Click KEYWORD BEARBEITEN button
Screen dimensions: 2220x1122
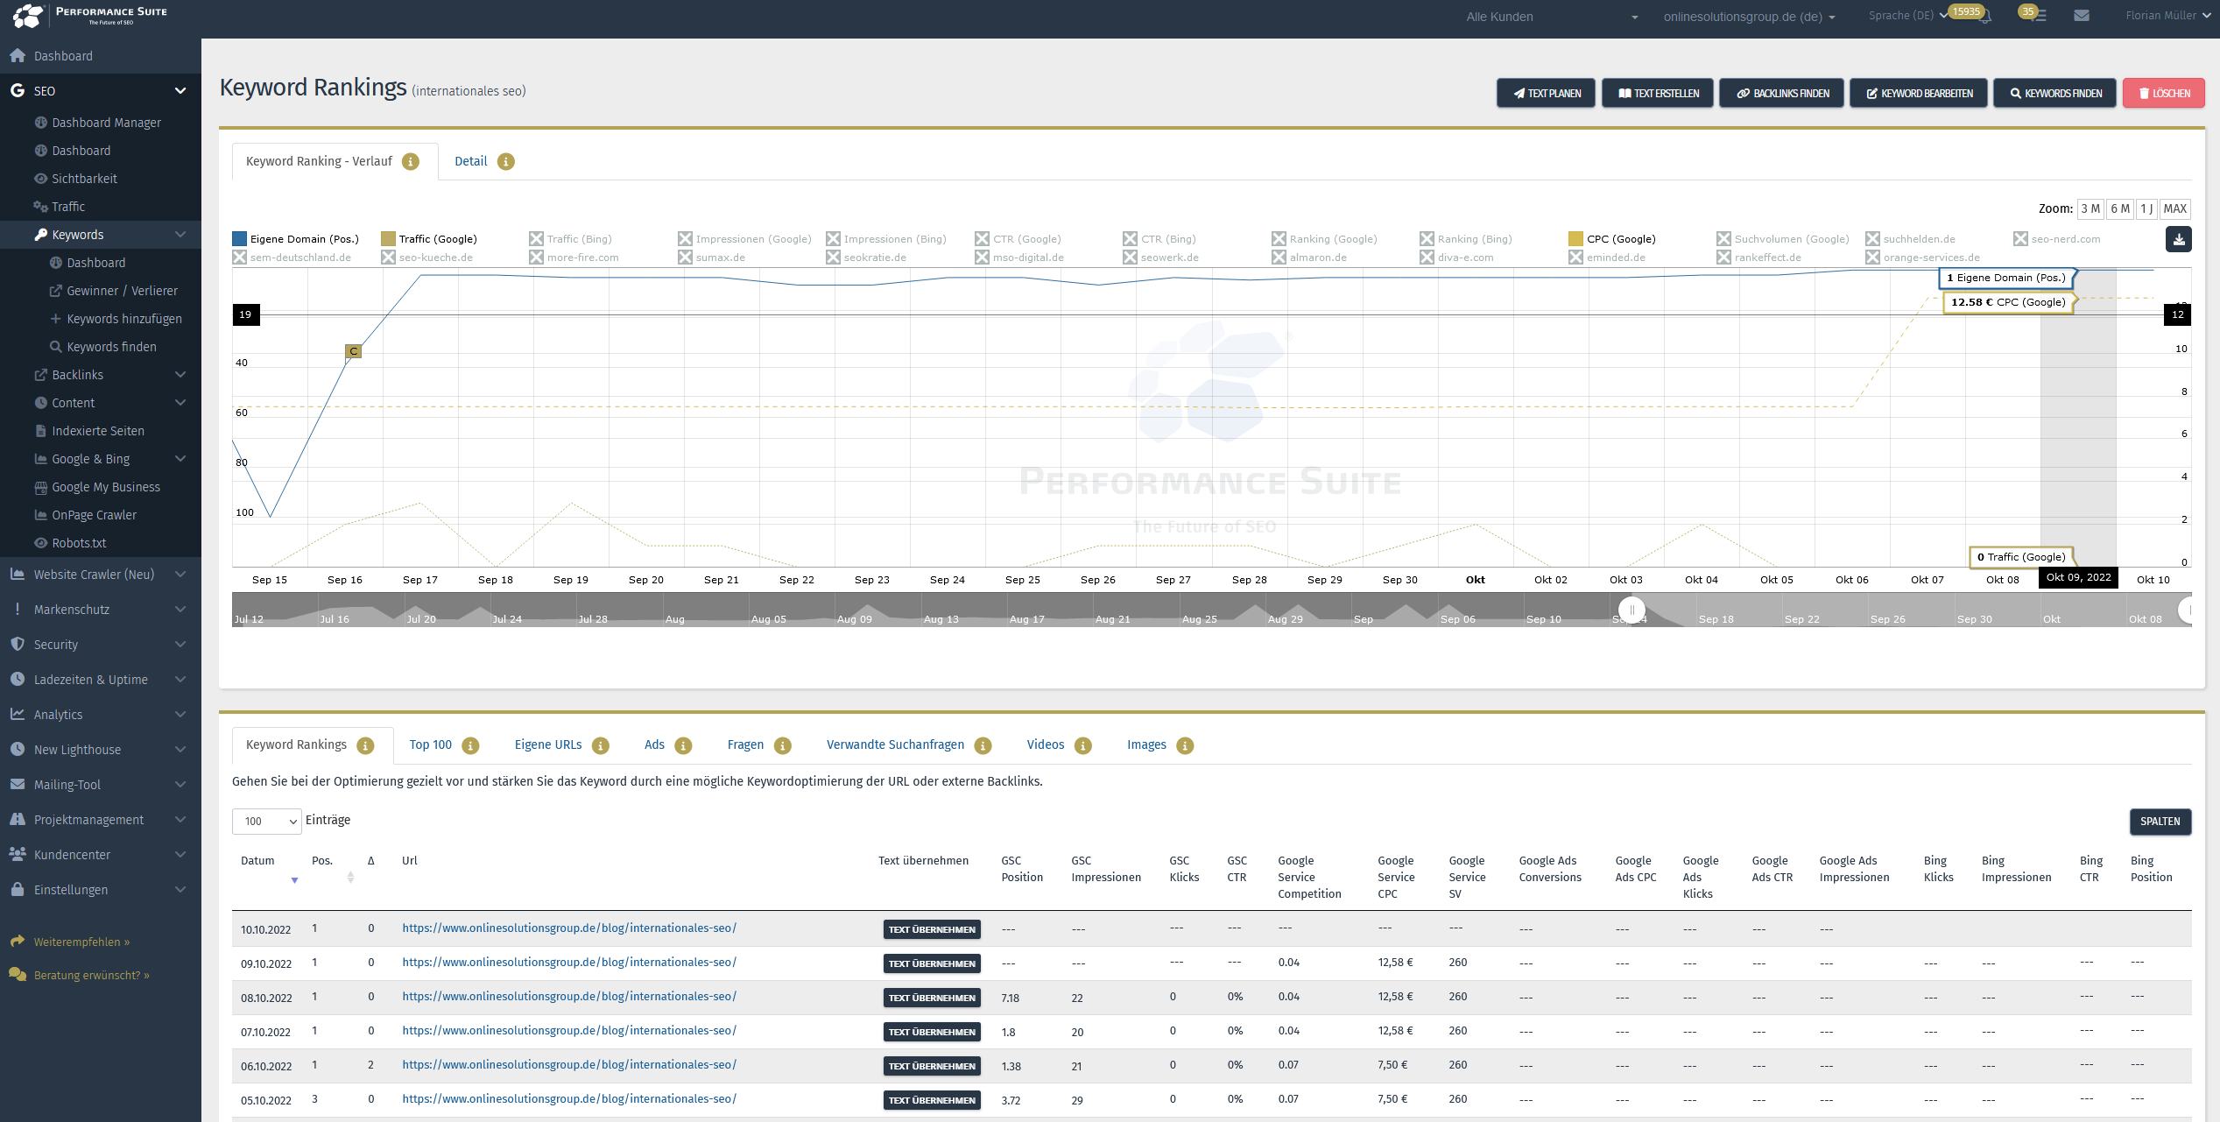coord(1918,94)
